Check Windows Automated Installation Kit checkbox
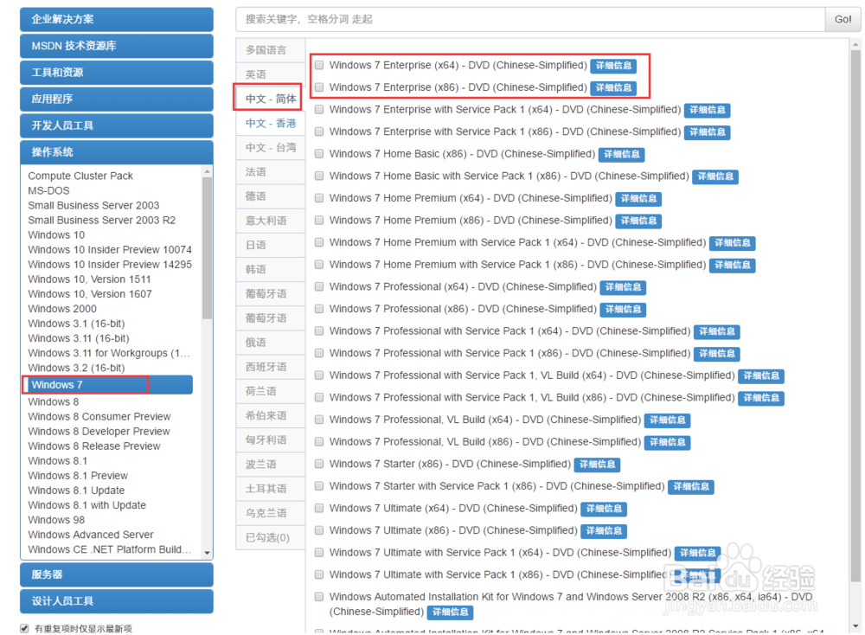 (319, 597)
